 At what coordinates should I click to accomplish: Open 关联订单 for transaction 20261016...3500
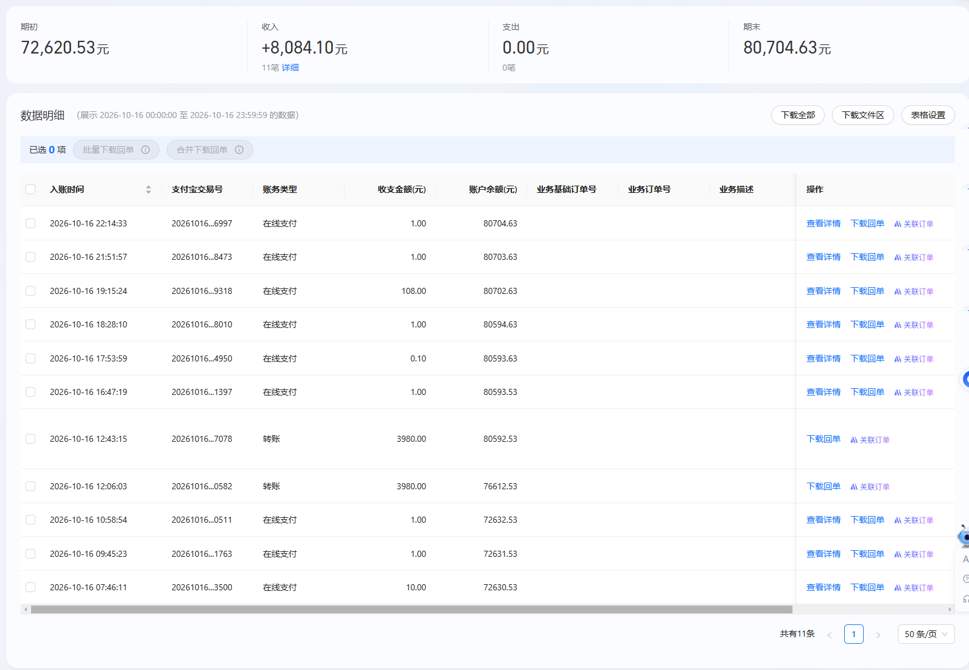[914, 588]
